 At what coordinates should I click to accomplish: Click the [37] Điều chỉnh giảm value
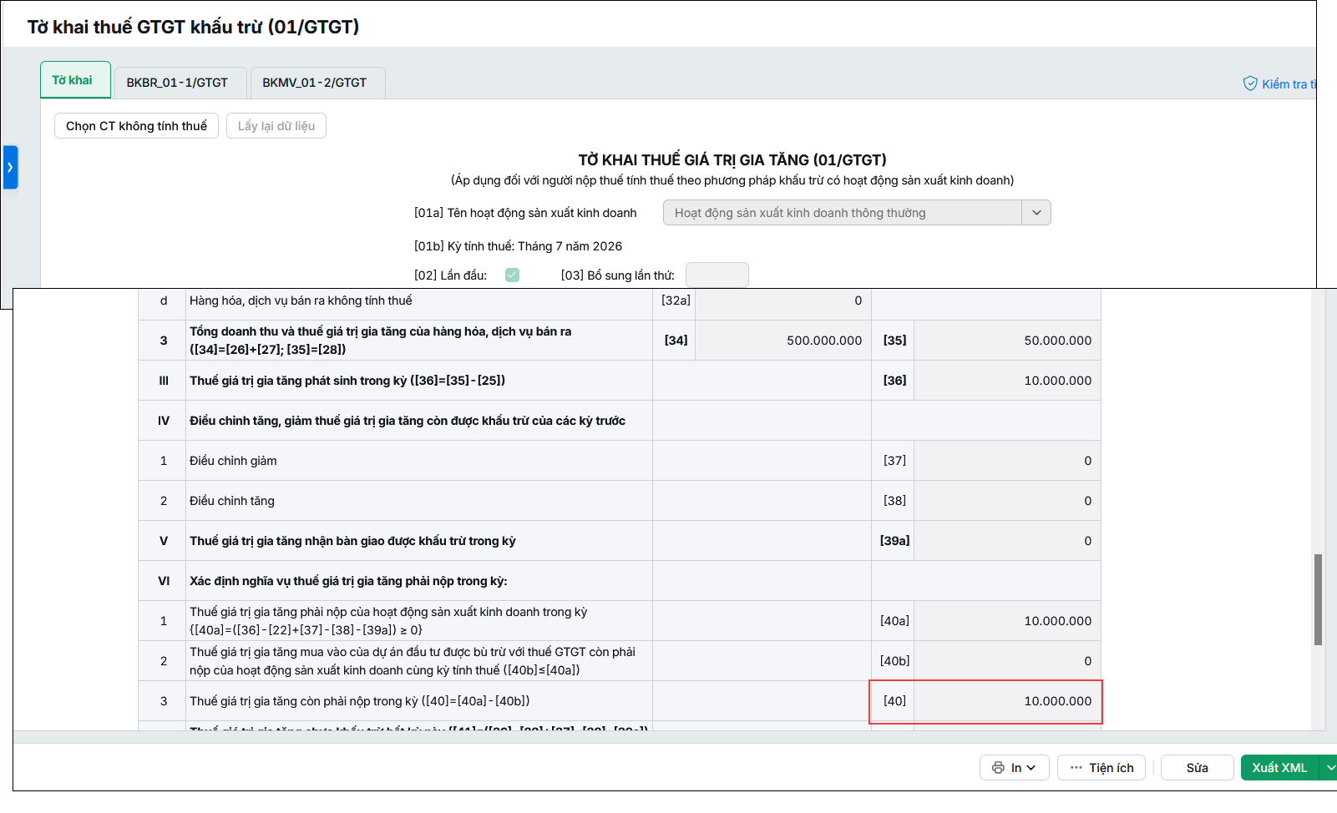click(x=1007, y=461)
